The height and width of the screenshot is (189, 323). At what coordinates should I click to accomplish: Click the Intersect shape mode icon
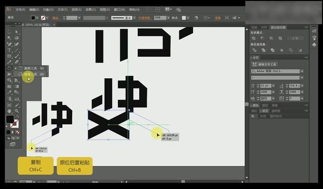click(272, 38)
